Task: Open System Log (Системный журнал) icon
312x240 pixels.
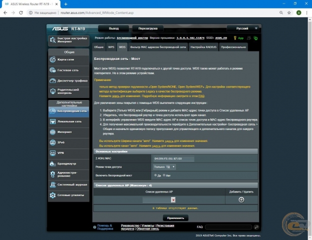Action: pos(52,184)
